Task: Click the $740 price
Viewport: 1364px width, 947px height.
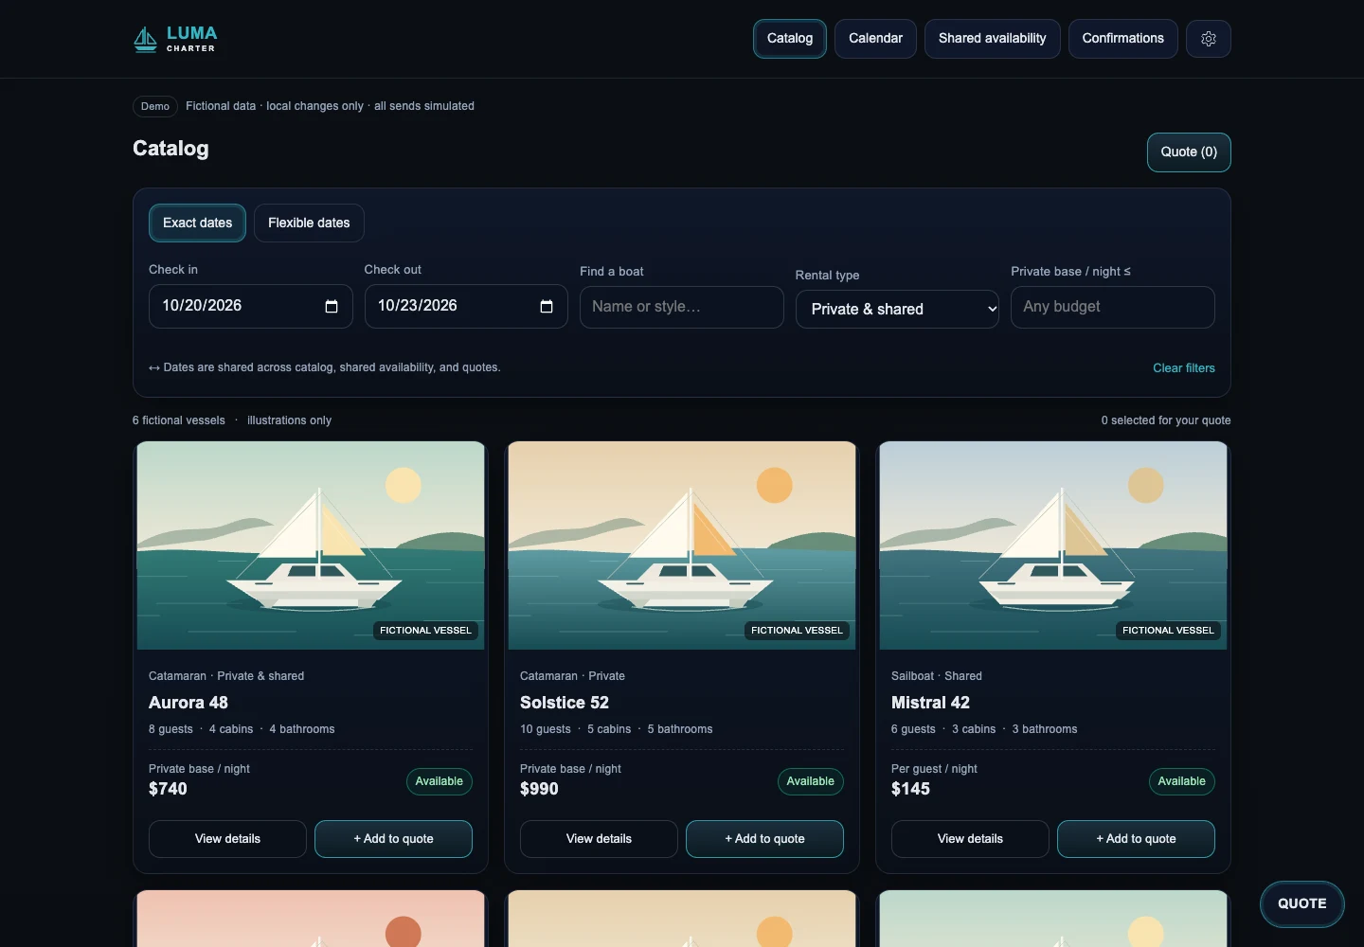Action: coord(168,789)
